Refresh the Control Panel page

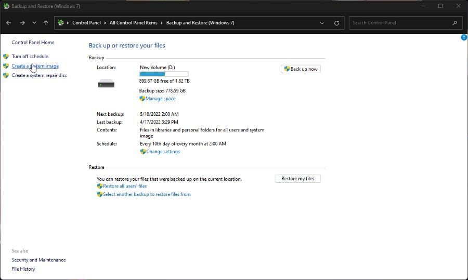pos(336,23)
